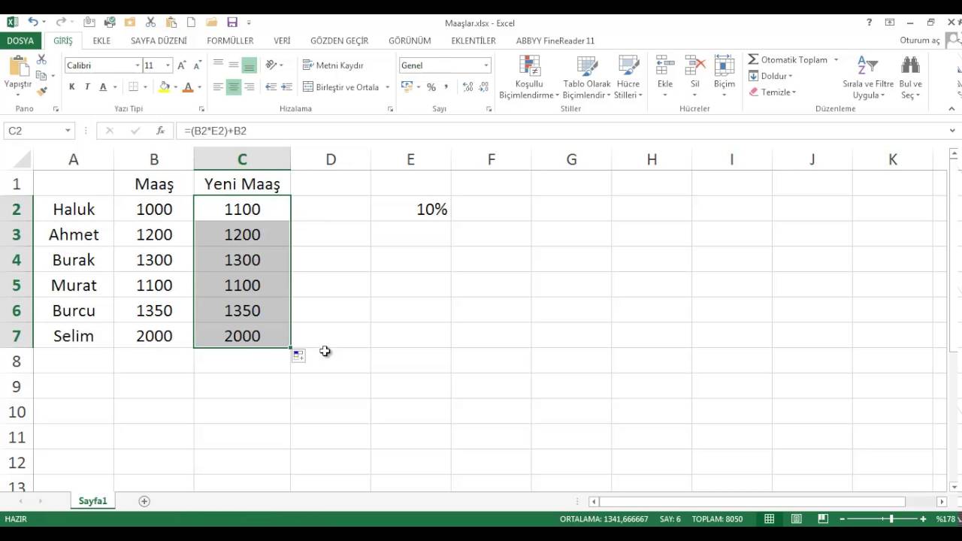Switch to Page Break Preview in status bar
The height and width of the screenshot is (541, 962).
[823, 519]
